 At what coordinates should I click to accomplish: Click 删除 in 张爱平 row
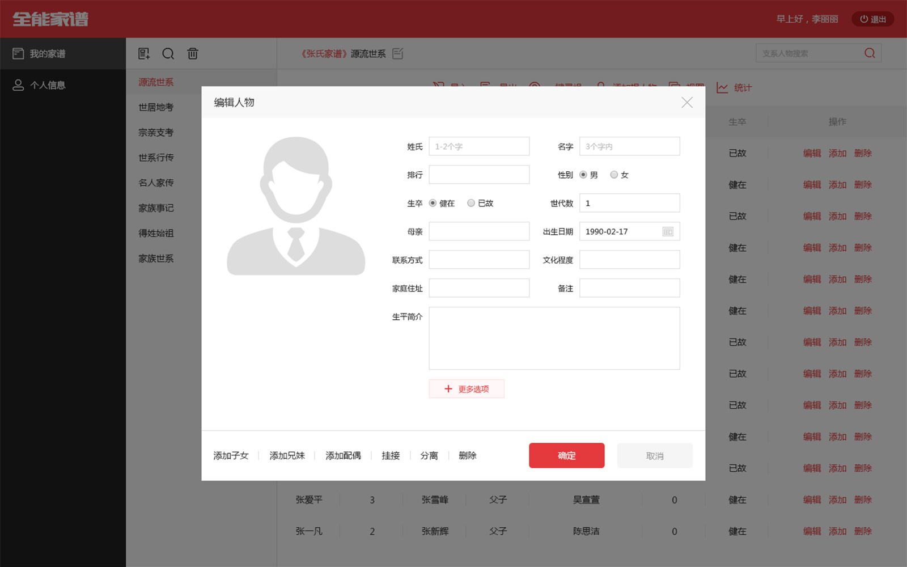[x=863, y=500]
